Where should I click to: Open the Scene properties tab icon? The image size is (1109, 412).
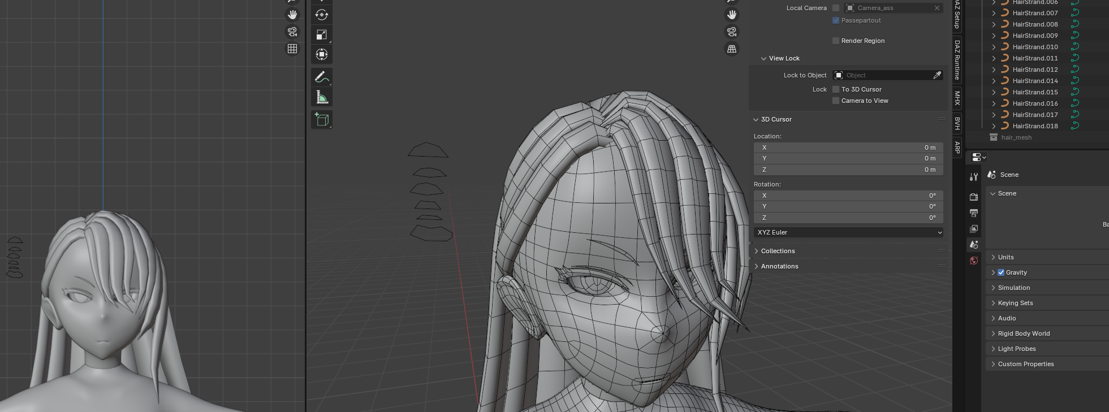pyautogui.click(x=974, y=245)
